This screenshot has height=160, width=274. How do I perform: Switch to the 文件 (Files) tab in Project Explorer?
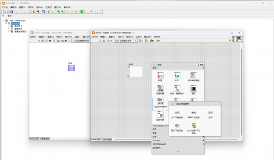point(9,16)
